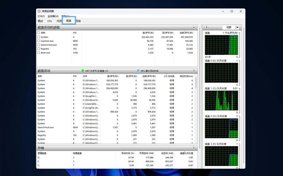Click the Resource Monitor app icon in title bar
283x176 pixels.
click(x=39, y=11)
